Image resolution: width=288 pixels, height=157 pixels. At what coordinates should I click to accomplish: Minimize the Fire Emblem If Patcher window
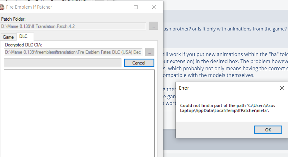coord(118,7)
